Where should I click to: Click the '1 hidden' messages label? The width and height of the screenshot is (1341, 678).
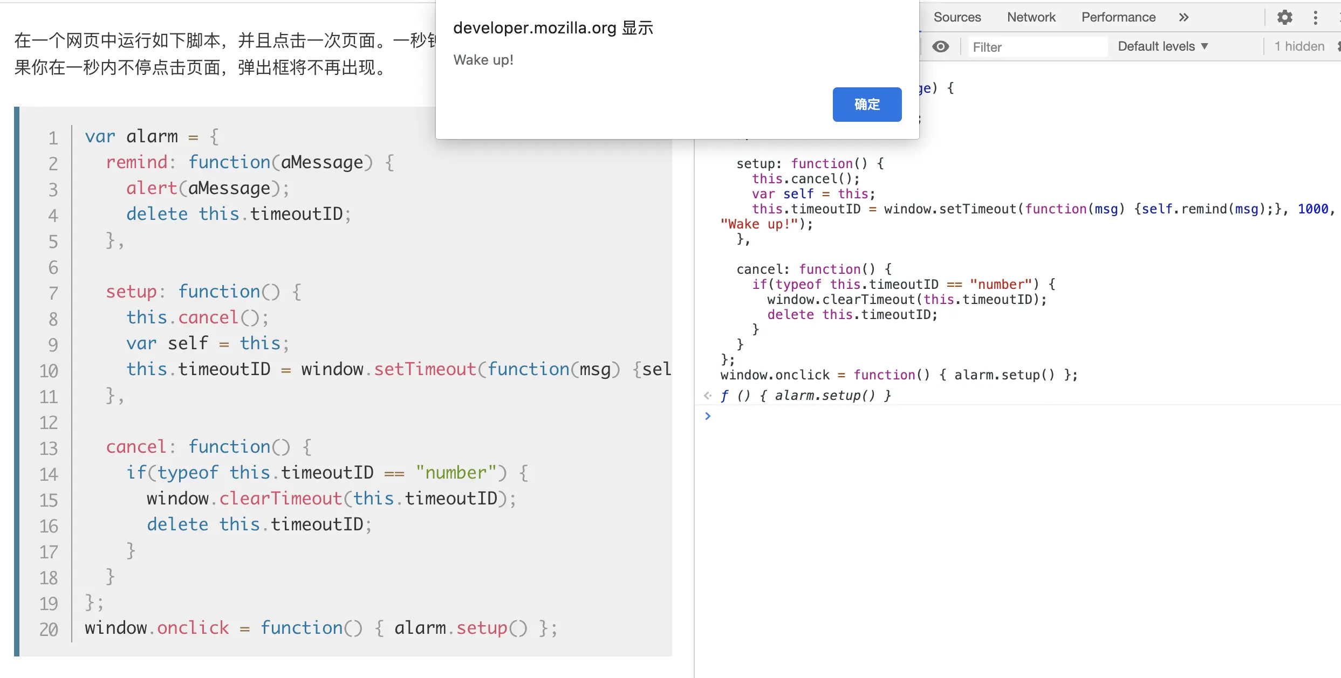[x=1299, y=47]
